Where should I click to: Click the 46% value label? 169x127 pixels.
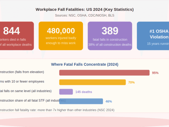pyautogui.click(x=109, y=101)
